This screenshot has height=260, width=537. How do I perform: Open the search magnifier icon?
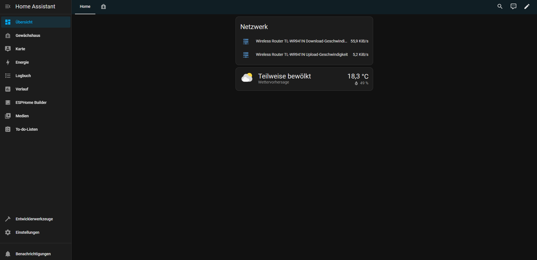click(500, 6)
